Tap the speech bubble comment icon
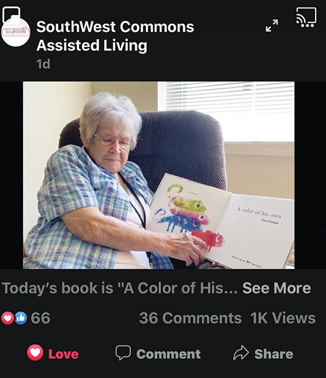Image resolution: width=326 pixels, height=378 pixels. (x=123, y=352)
